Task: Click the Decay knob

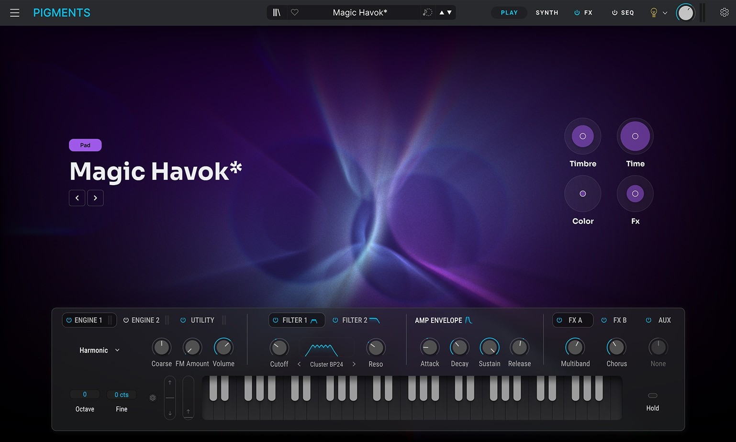Action: pos(459,347)
